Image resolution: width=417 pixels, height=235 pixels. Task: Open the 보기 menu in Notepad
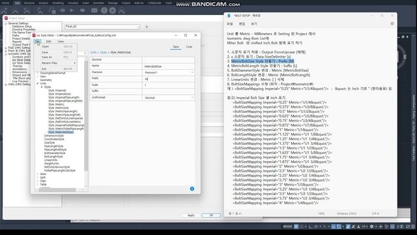pyautogui.click(x=254, y=24)
